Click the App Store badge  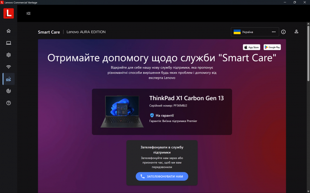(x=251, y=47)
